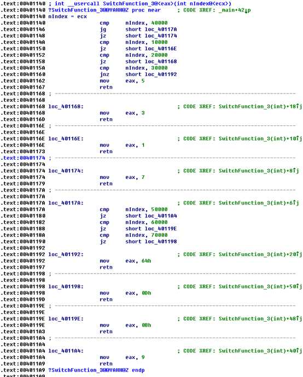Follow the "_main+42" code cross-reference
Viewport: 303px width, 377px height.
click(x=235, y=10)
